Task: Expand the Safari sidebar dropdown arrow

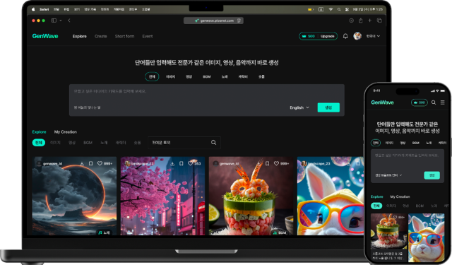Action: (61, 20)
